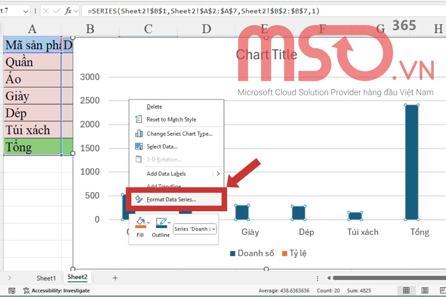The width and height of the screenshot is (446, 297).
Task: Click the Change Series Chart Type icon
Action: click(138, 133)
